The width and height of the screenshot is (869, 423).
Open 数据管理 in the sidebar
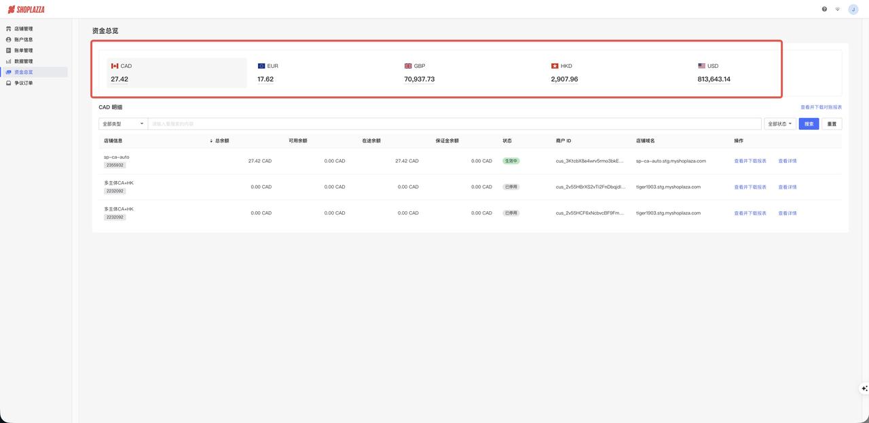(35, 61)
